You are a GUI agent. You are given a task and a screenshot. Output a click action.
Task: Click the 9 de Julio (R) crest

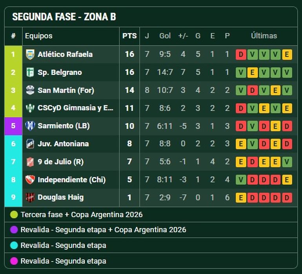click(30, 161)
